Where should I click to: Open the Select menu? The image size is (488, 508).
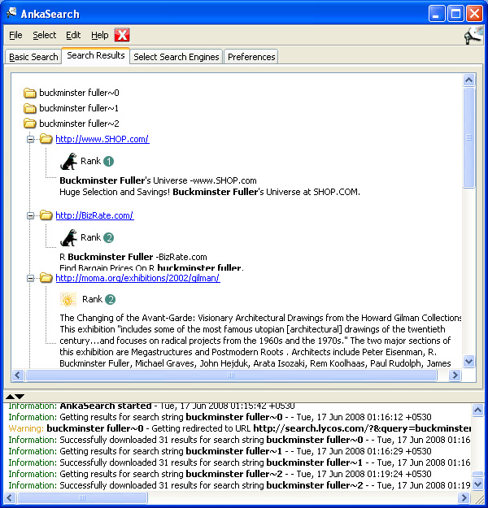pos(44,35)
